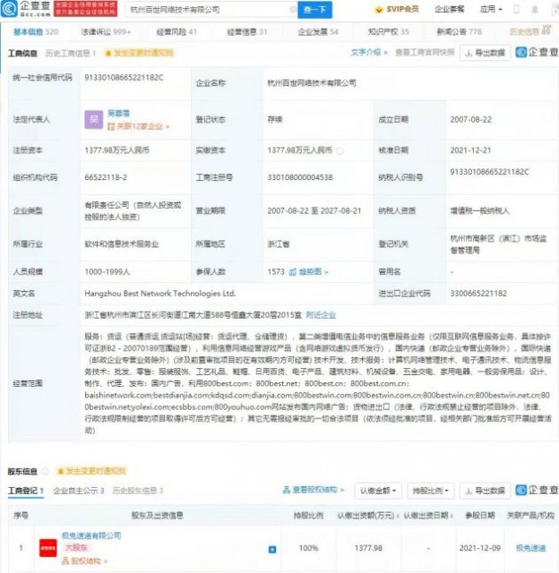Expand 文字介绍 arrow link

(368, 52)
